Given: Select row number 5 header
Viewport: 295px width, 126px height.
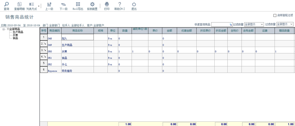Looking at the screenshot, I should (44, 63).
